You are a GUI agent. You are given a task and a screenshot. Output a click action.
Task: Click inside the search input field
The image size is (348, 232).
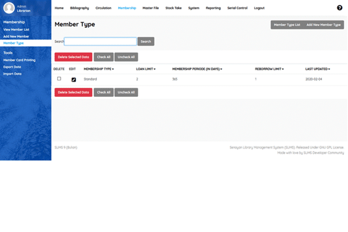(100, 41)
